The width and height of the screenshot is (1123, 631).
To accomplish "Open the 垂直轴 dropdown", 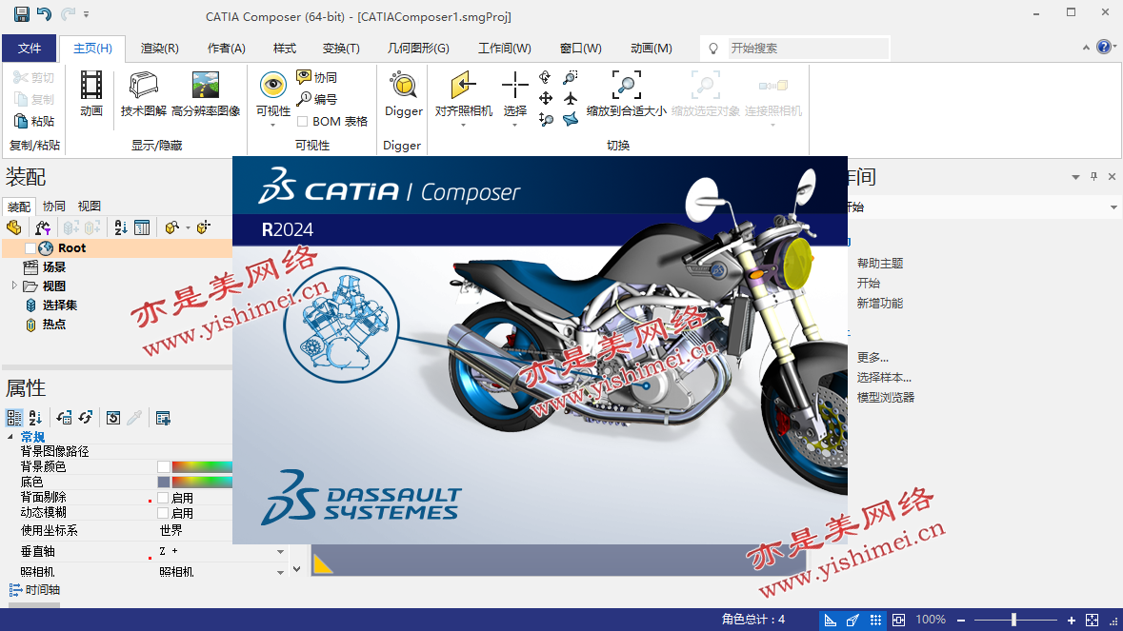I will [280, 552].
